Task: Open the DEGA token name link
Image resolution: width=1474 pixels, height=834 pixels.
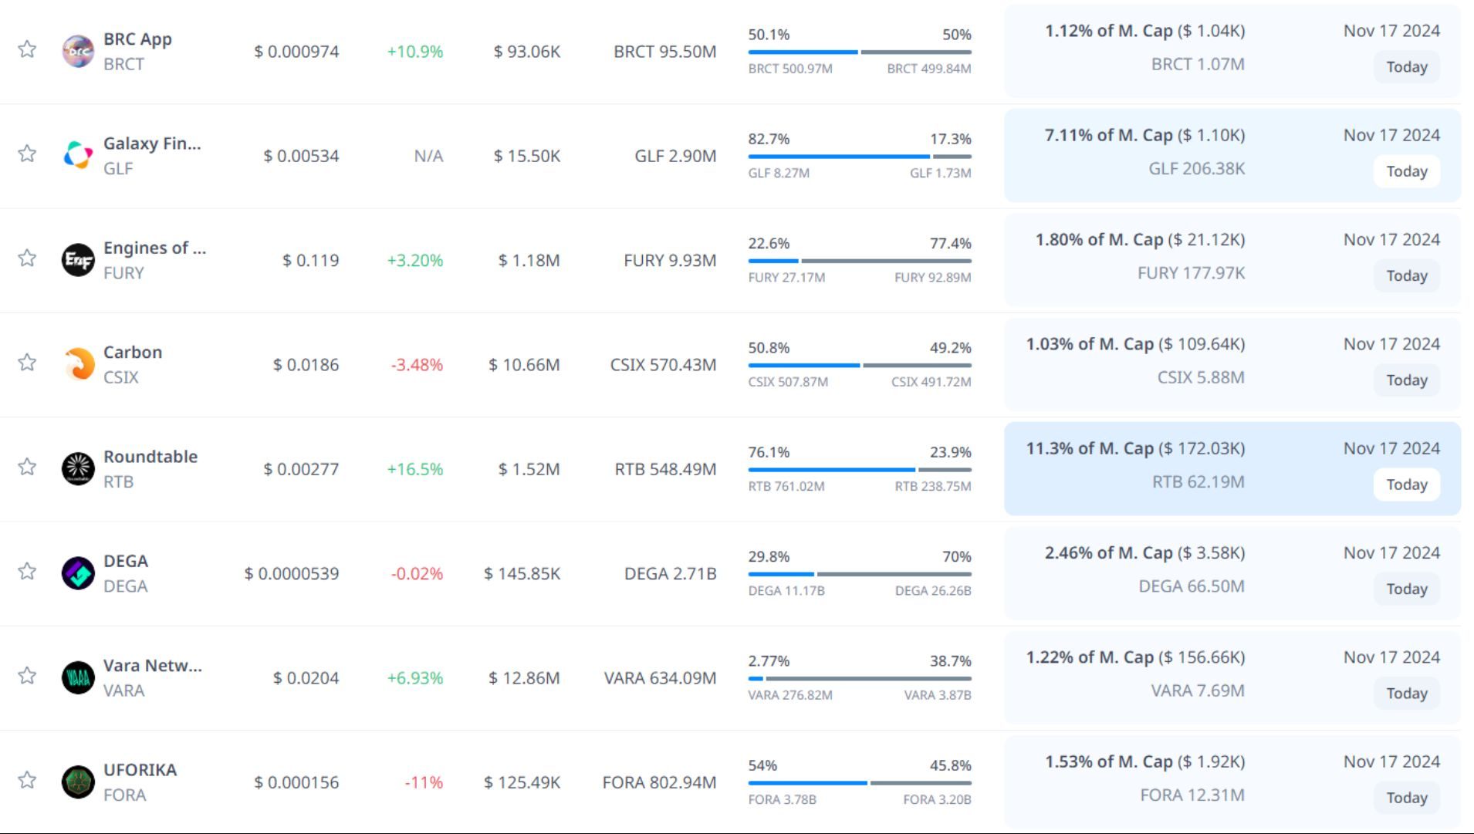Action: point(126,561)
